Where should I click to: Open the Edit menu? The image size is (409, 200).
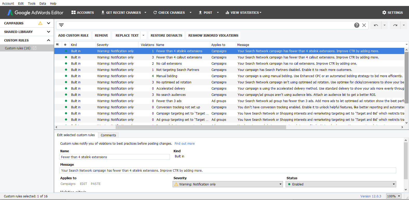[21, 3]
